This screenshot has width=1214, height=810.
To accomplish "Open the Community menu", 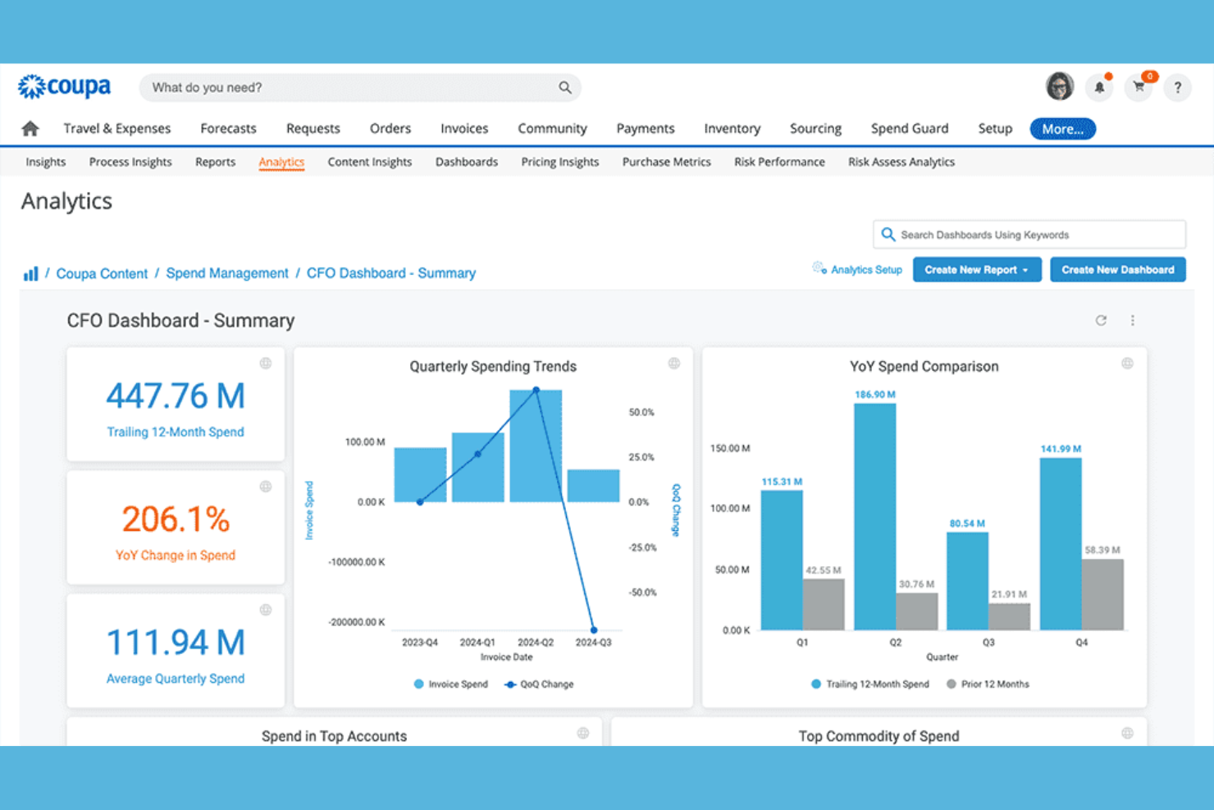I will 552,128.
